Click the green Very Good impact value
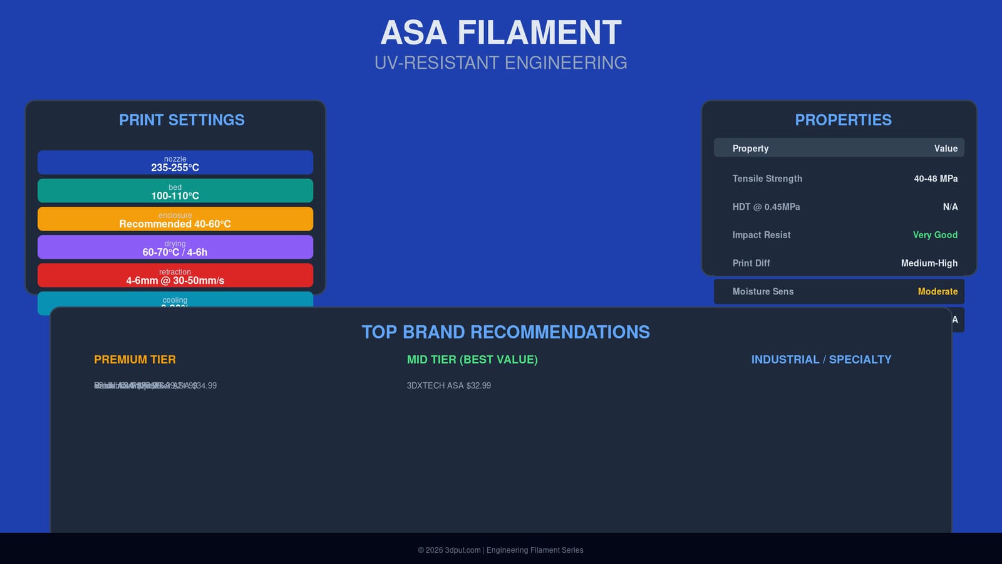 [x=934, y=235]
